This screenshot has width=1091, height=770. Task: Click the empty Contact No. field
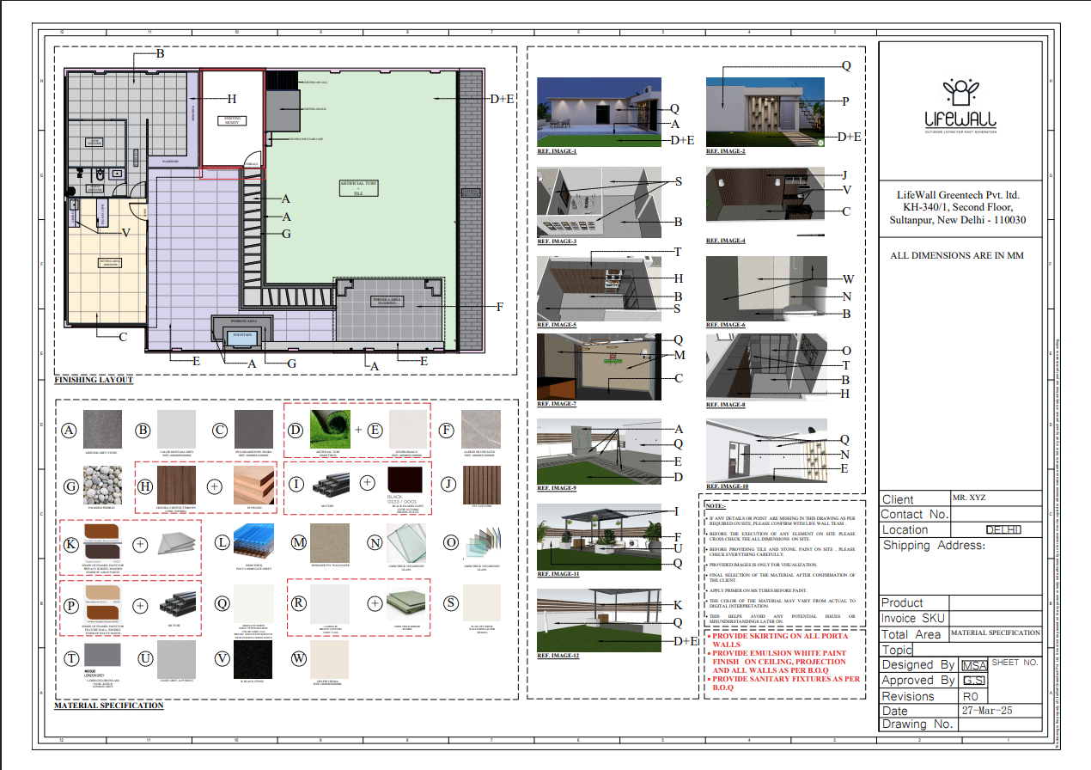(997, 514)
